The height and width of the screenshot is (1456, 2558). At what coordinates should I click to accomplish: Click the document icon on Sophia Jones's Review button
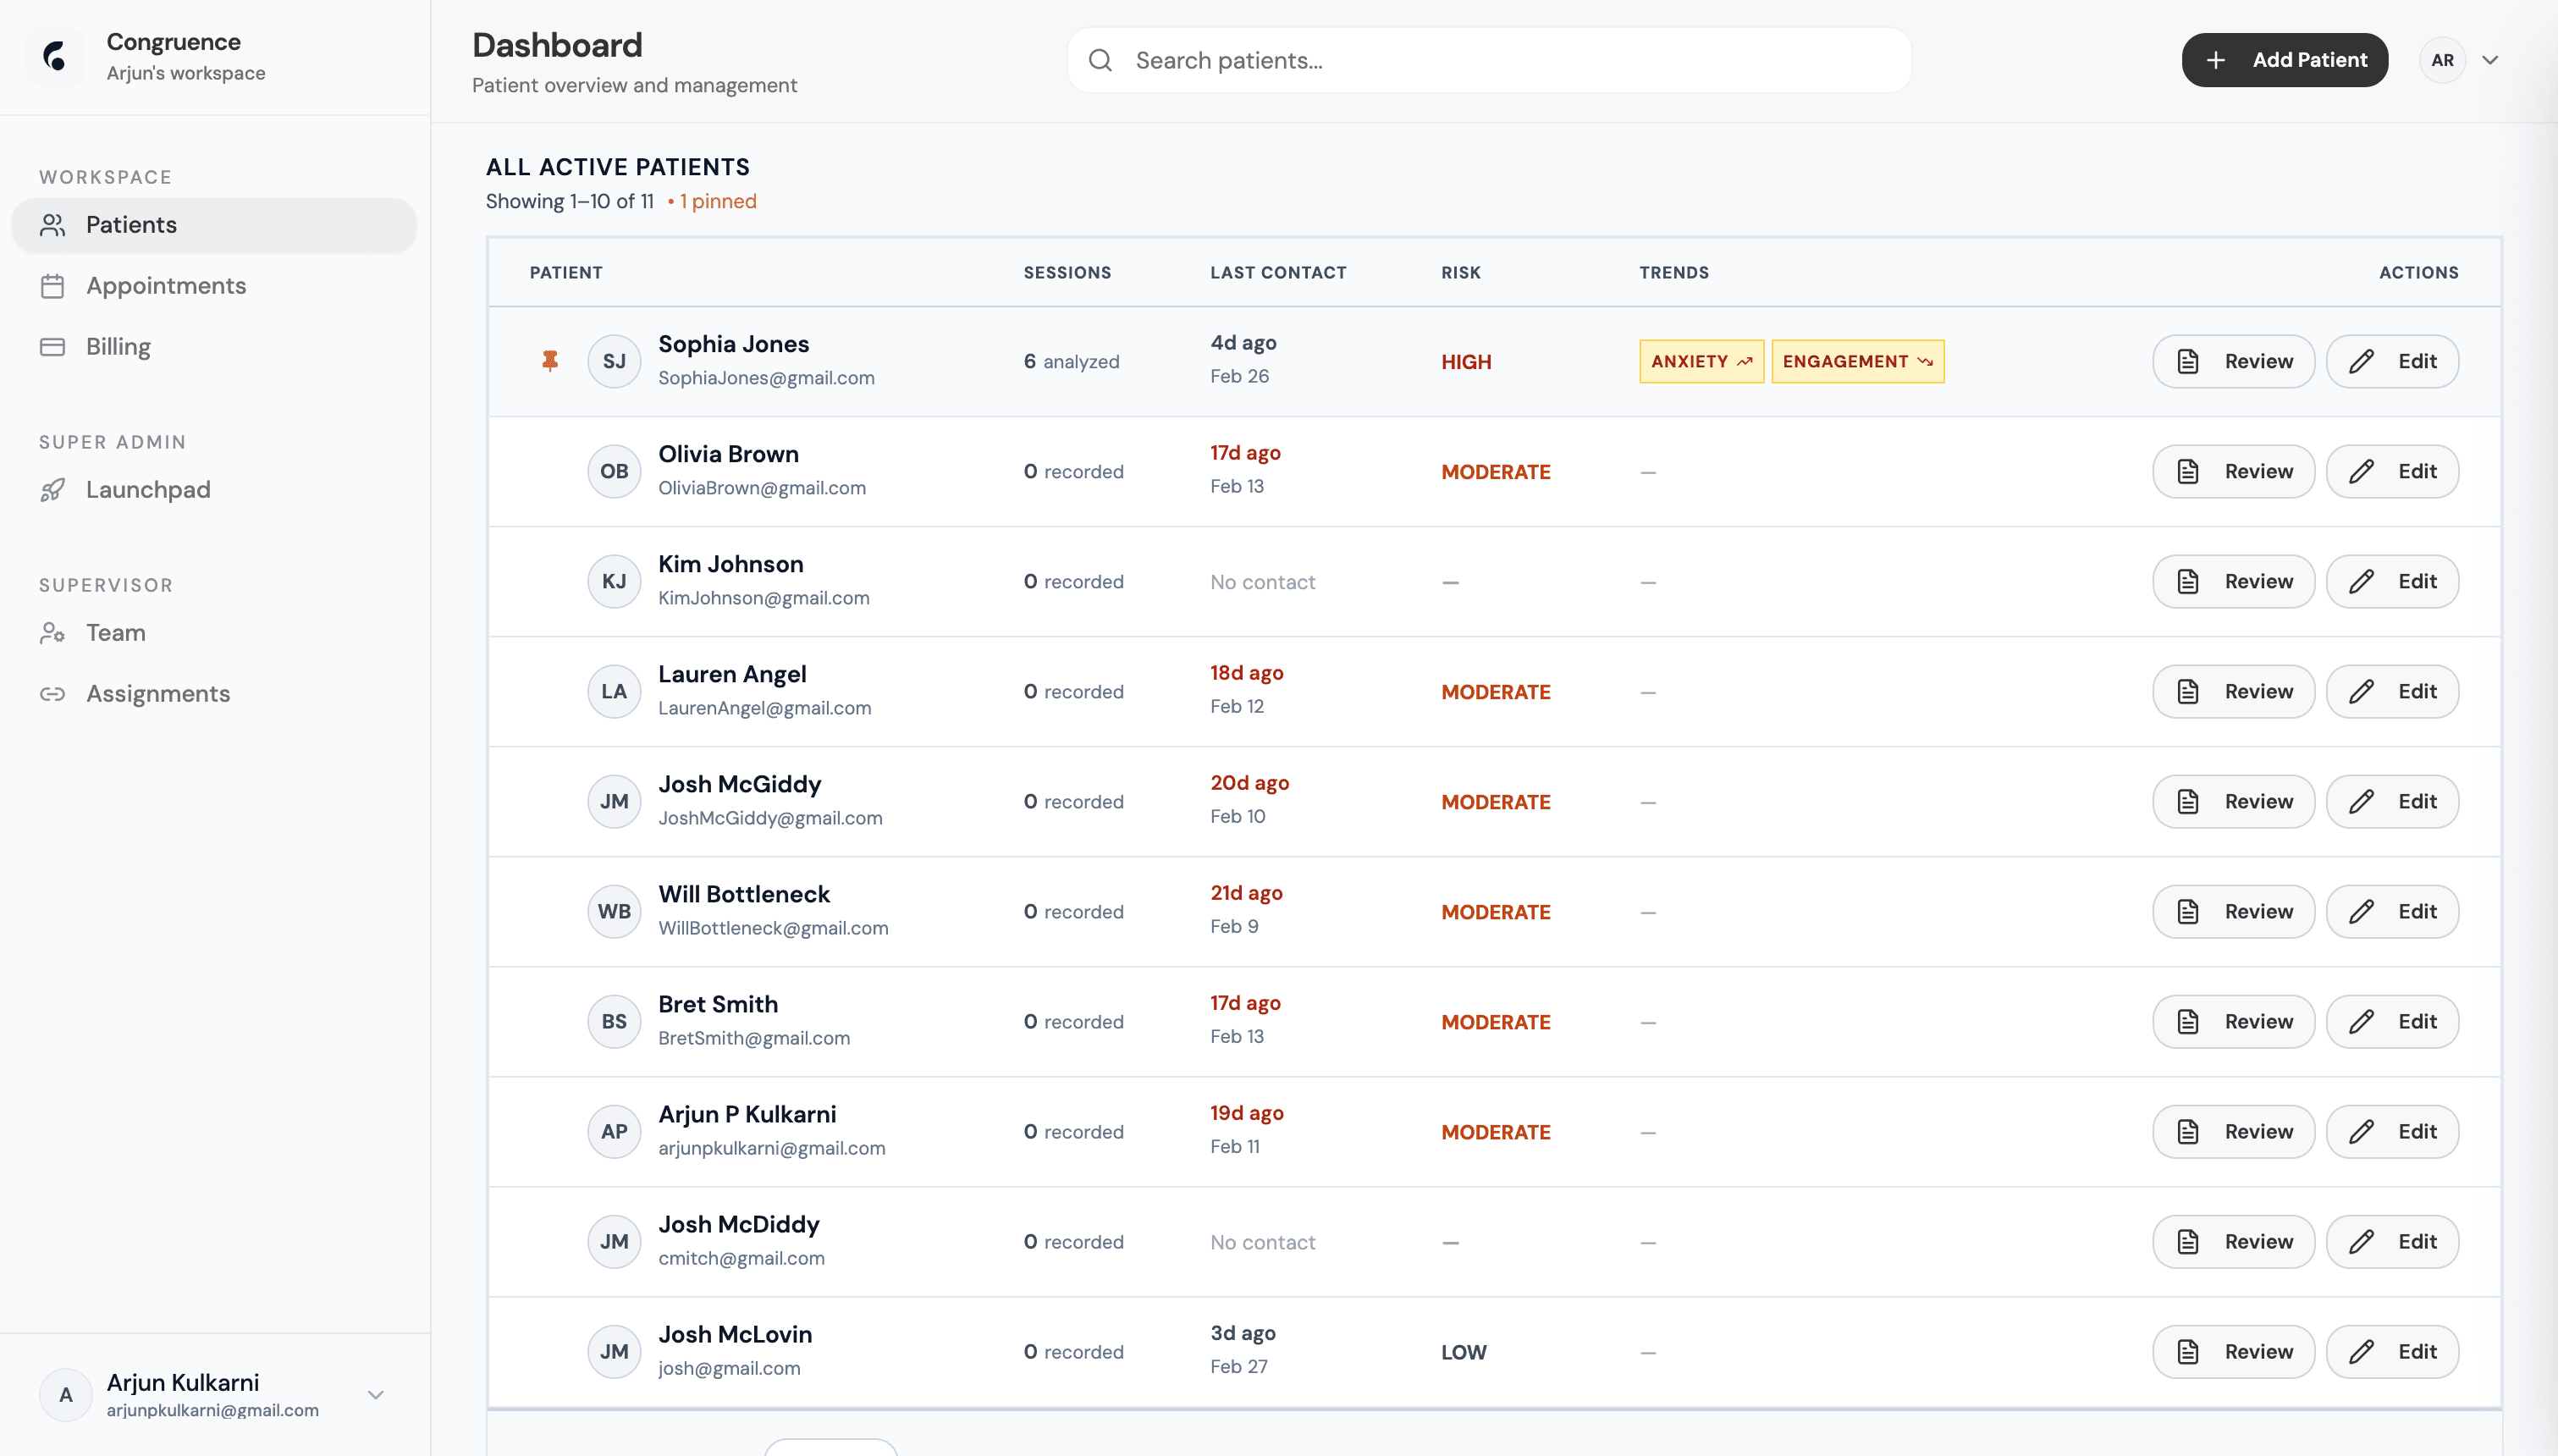[2188, 361]
